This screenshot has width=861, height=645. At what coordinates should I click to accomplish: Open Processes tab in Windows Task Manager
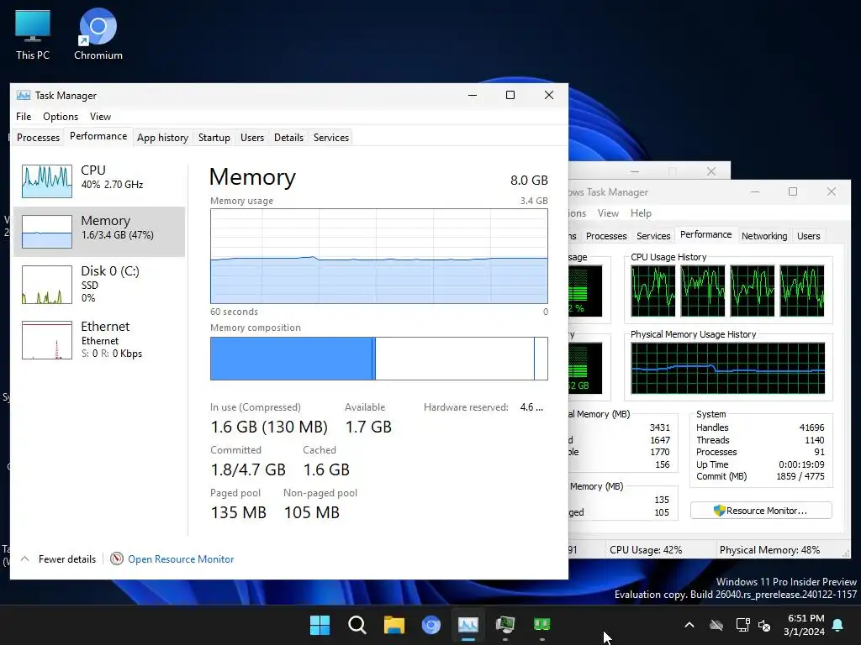coord(606,236)
